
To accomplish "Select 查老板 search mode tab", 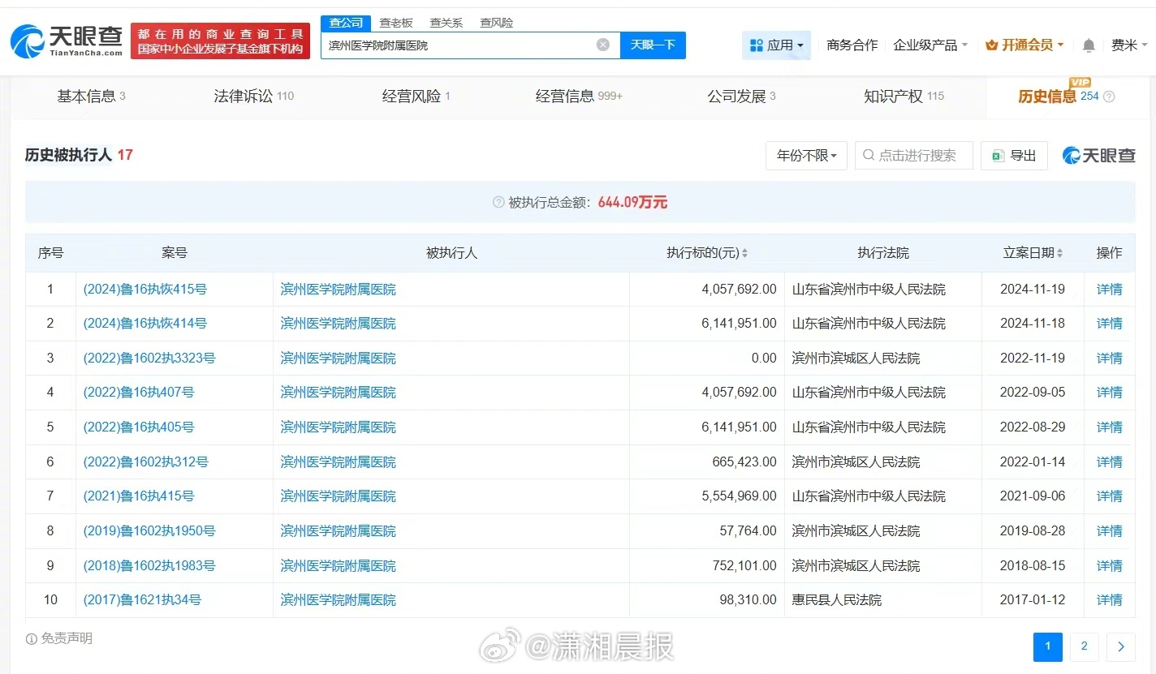I will tap(396, 23).
